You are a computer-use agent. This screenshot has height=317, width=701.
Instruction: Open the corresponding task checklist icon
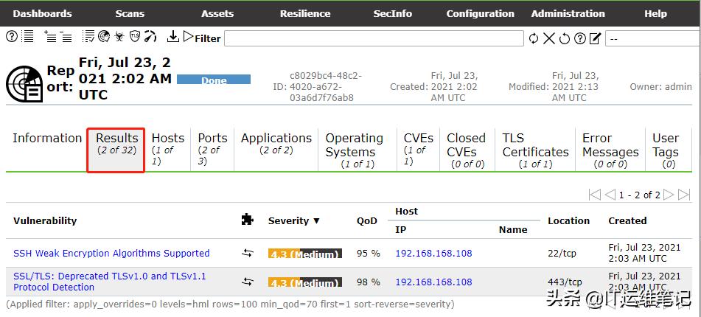coord(88,37)
